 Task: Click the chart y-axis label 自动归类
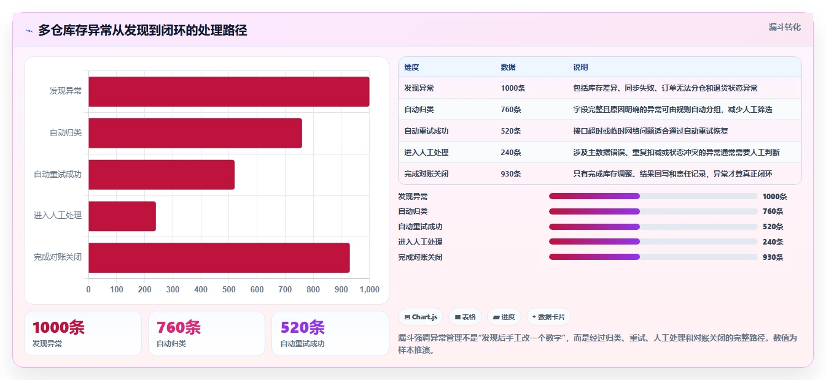click(66, 132)
